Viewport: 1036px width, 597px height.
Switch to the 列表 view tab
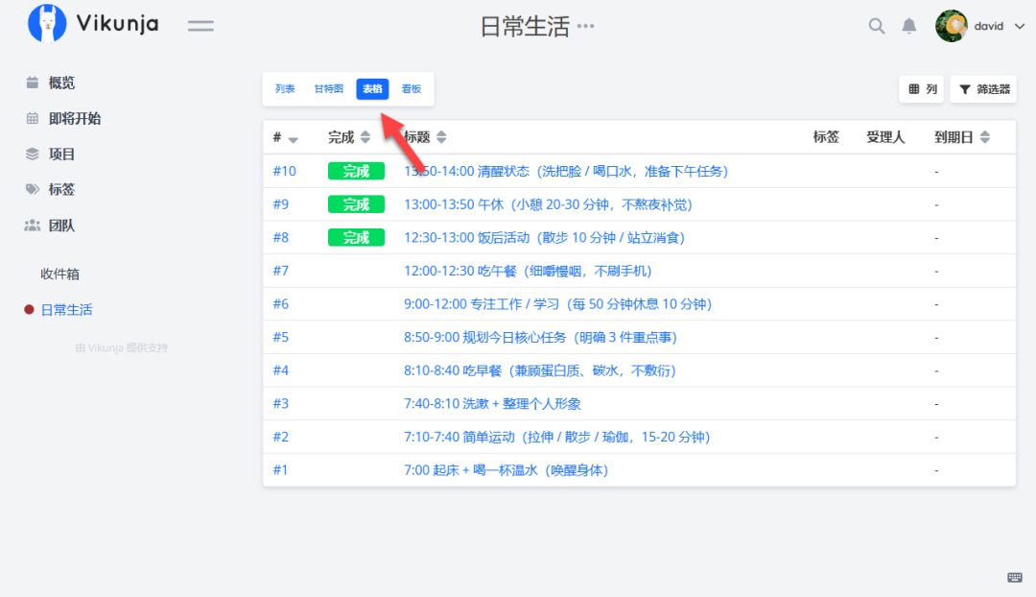point(285,89)
